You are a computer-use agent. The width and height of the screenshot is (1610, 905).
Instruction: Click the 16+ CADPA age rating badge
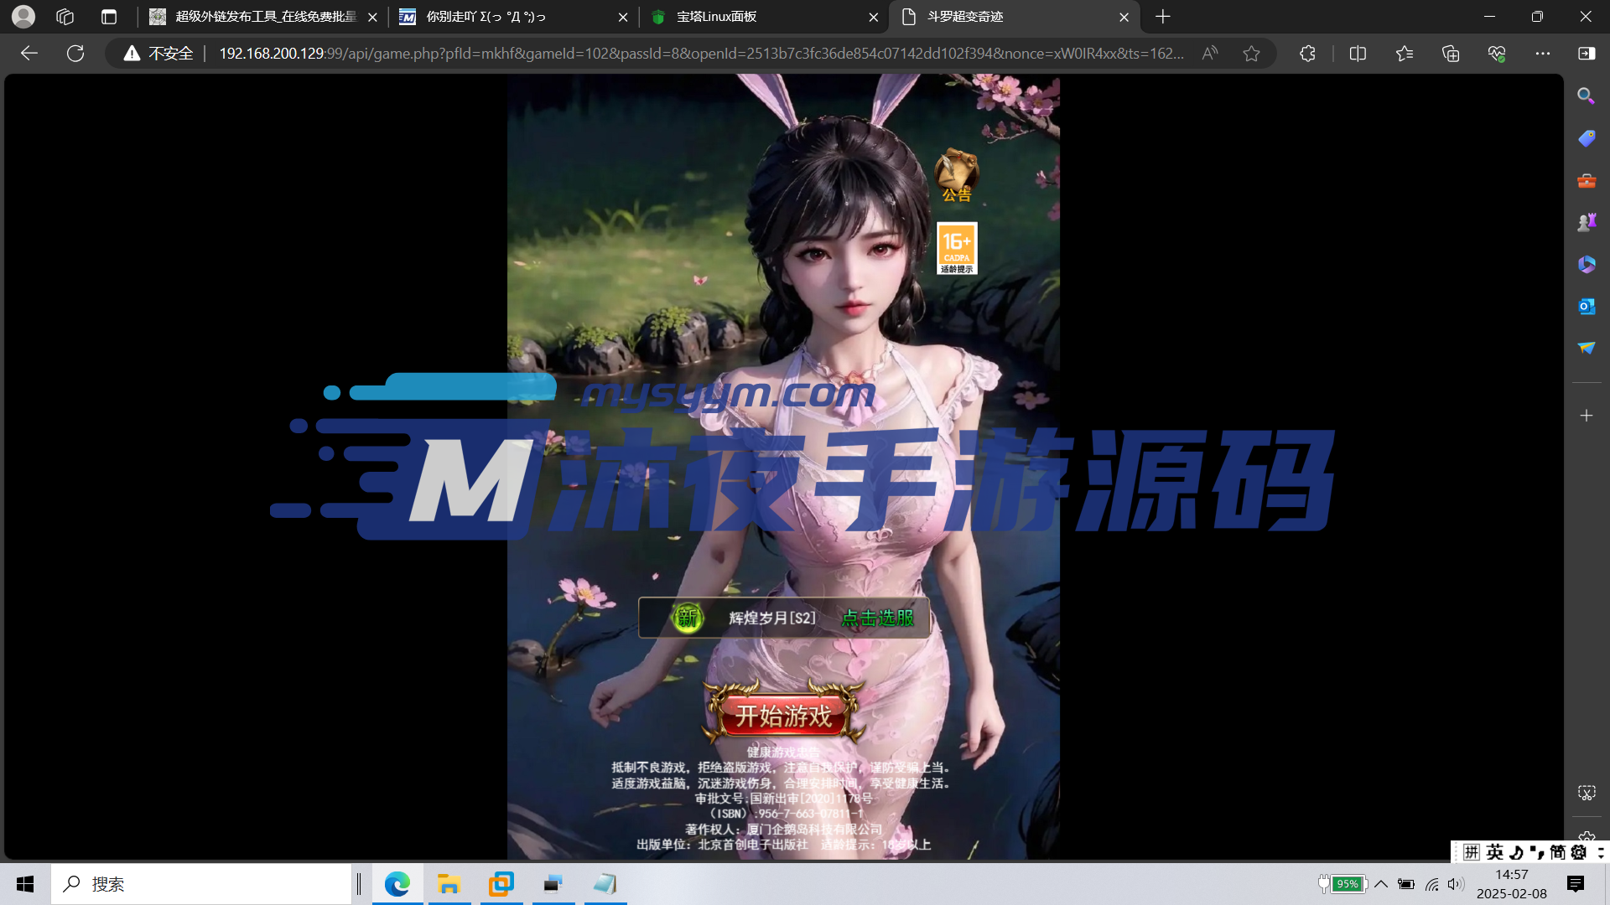[957, 248]
